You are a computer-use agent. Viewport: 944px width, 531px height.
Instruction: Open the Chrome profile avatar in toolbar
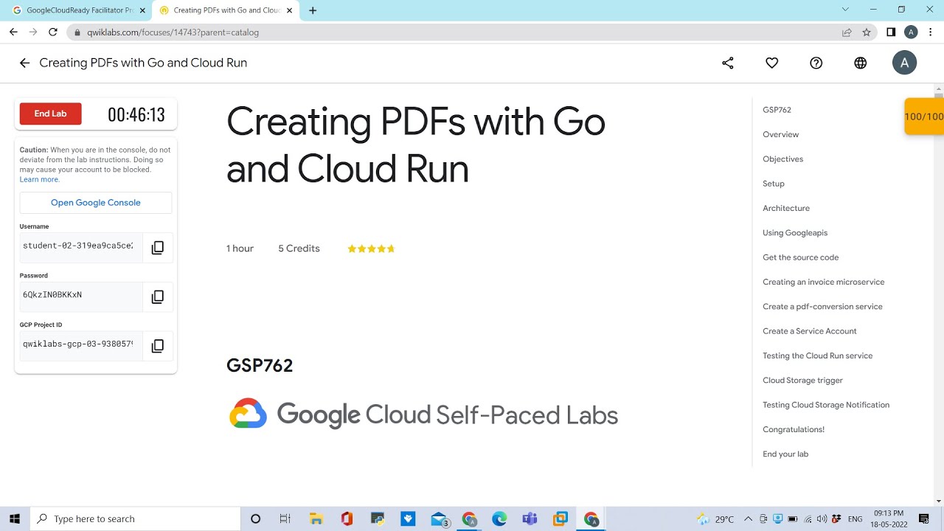(911, 32)
